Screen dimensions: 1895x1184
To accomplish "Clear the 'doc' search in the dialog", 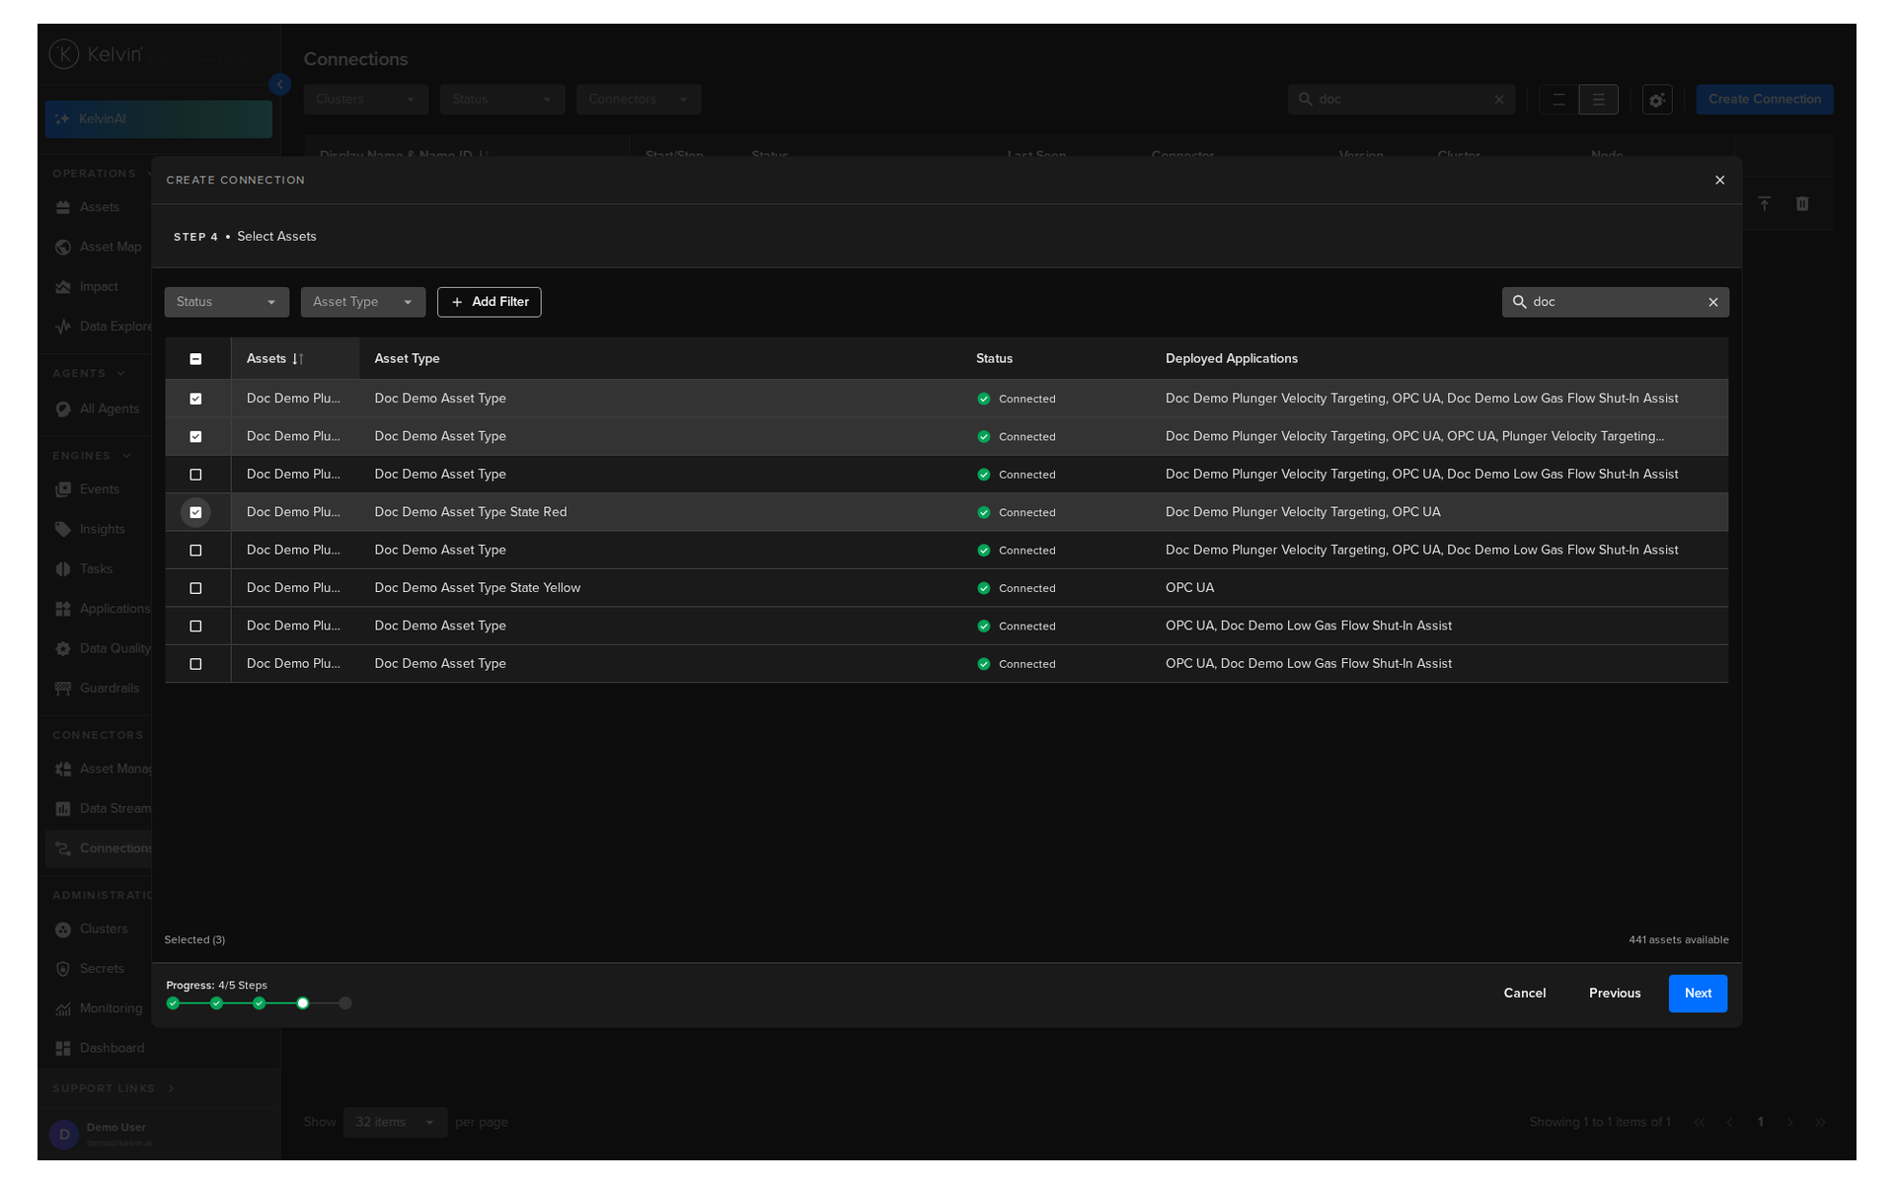I will (x=1713, y=302).
